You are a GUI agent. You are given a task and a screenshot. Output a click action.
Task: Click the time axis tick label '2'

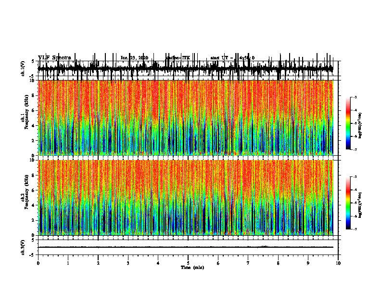click(x=98, y=263)
